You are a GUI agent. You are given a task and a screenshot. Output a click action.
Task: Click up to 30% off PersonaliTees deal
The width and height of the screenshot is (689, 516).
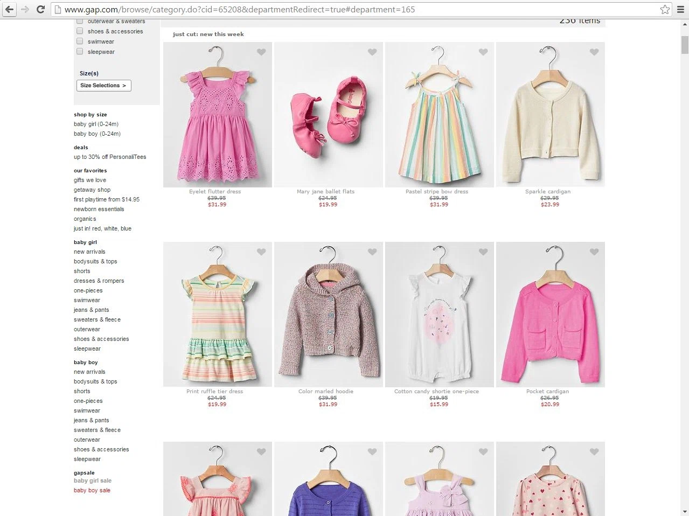tap(110, 157)
